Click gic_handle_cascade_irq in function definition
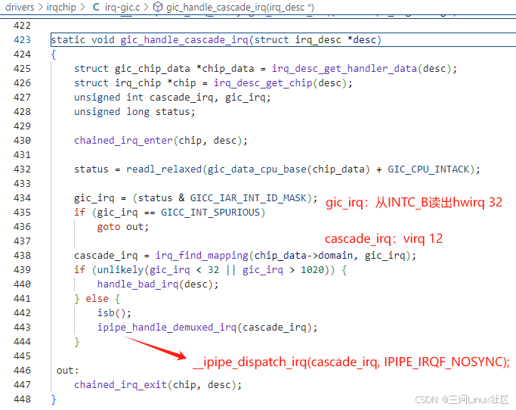 [184, 40]
